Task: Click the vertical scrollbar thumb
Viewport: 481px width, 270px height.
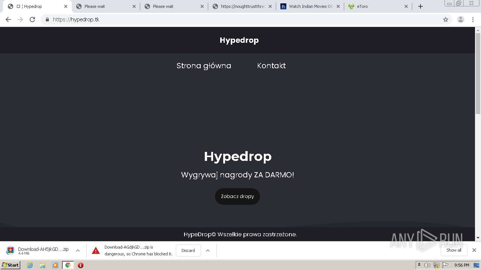Action: pos(478,73)
